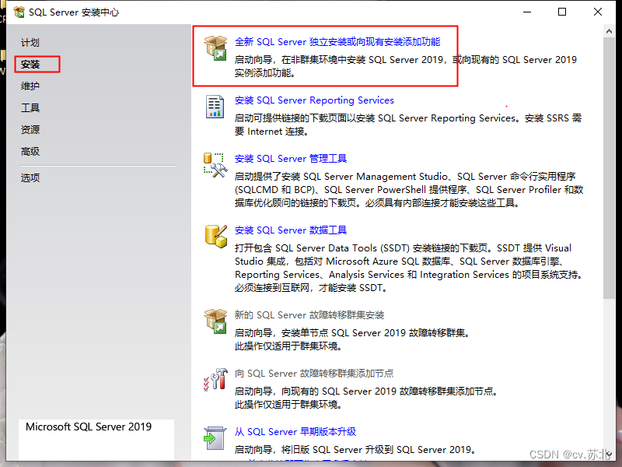Click 向 SQL Server 故障转移群集添加节点 link
Viewport: 622px width, 467px height.
click(314, 374)
